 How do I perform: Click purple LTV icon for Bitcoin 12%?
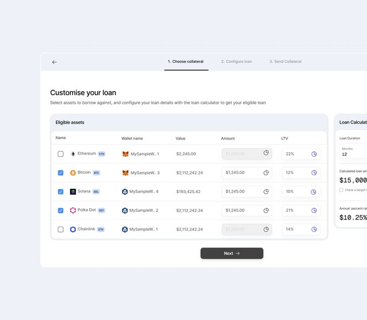pos(314,173)
